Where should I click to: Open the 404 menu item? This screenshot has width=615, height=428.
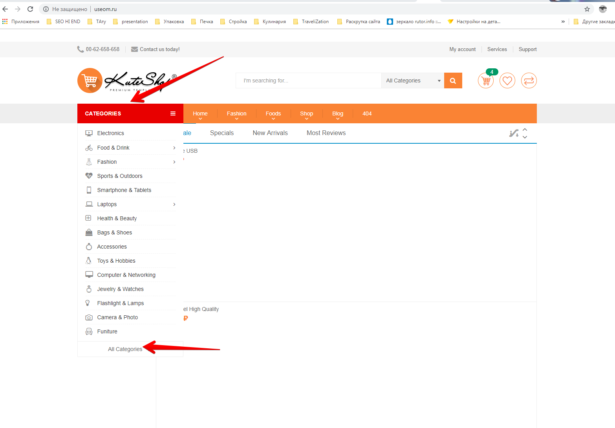pyautogui.click(x=367, y=113)
